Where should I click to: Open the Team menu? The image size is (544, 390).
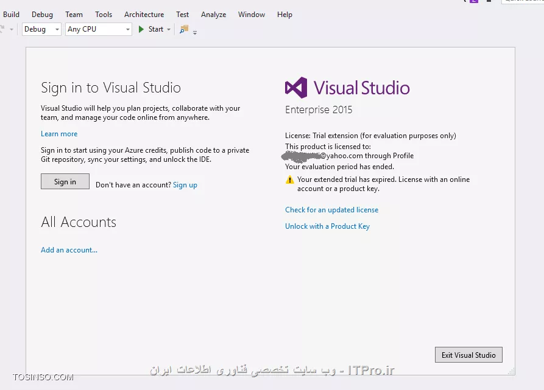pos(74,15)
